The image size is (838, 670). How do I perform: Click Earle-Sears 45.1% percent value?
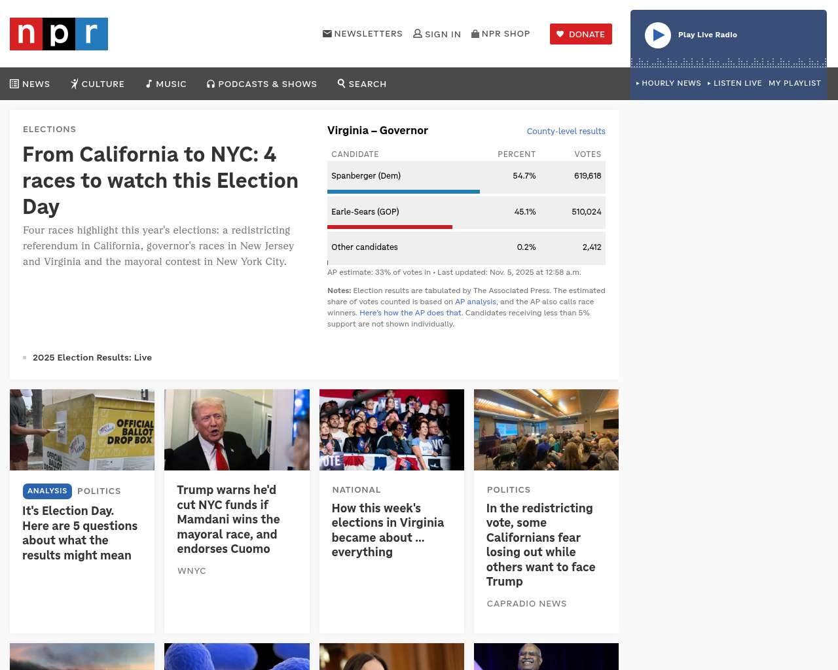[525, 211]
